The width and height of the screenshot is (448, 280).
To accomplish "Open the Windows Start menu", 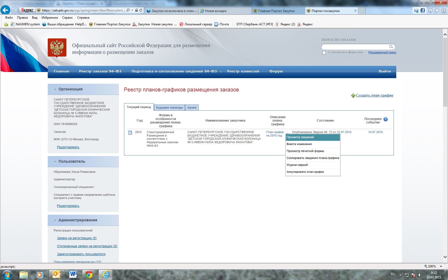I will 7,274.
